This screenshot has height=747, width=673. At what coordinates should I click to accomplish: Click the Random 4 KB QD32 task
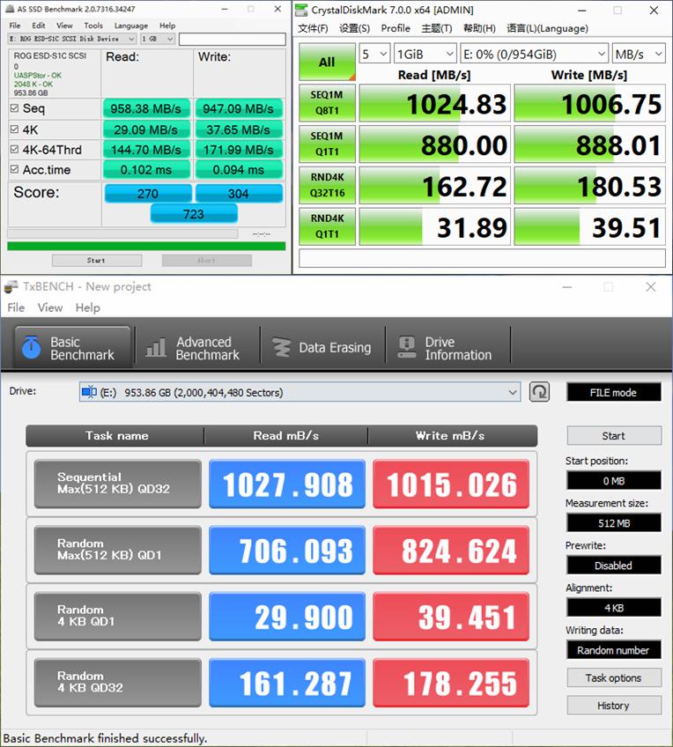tap(118, 682)
